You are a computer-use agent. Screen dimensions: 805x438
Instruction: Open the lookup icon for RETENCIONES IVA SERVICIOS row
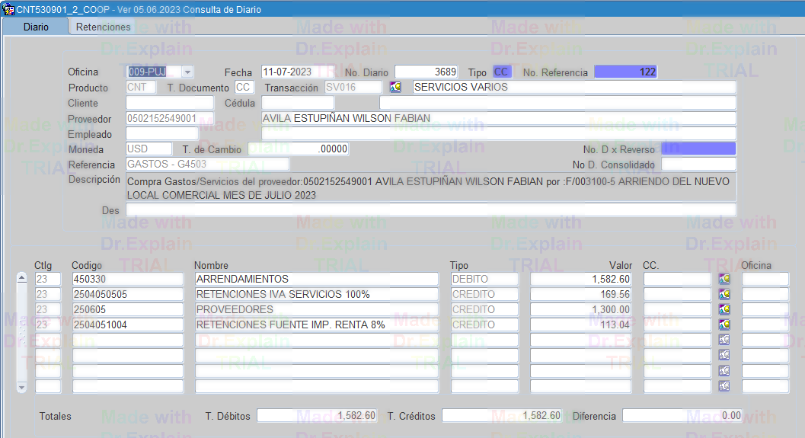pyautogui.click(x=724, y=295)
